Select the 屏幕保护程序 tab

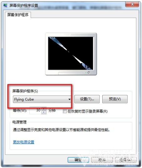coord(18,15)
